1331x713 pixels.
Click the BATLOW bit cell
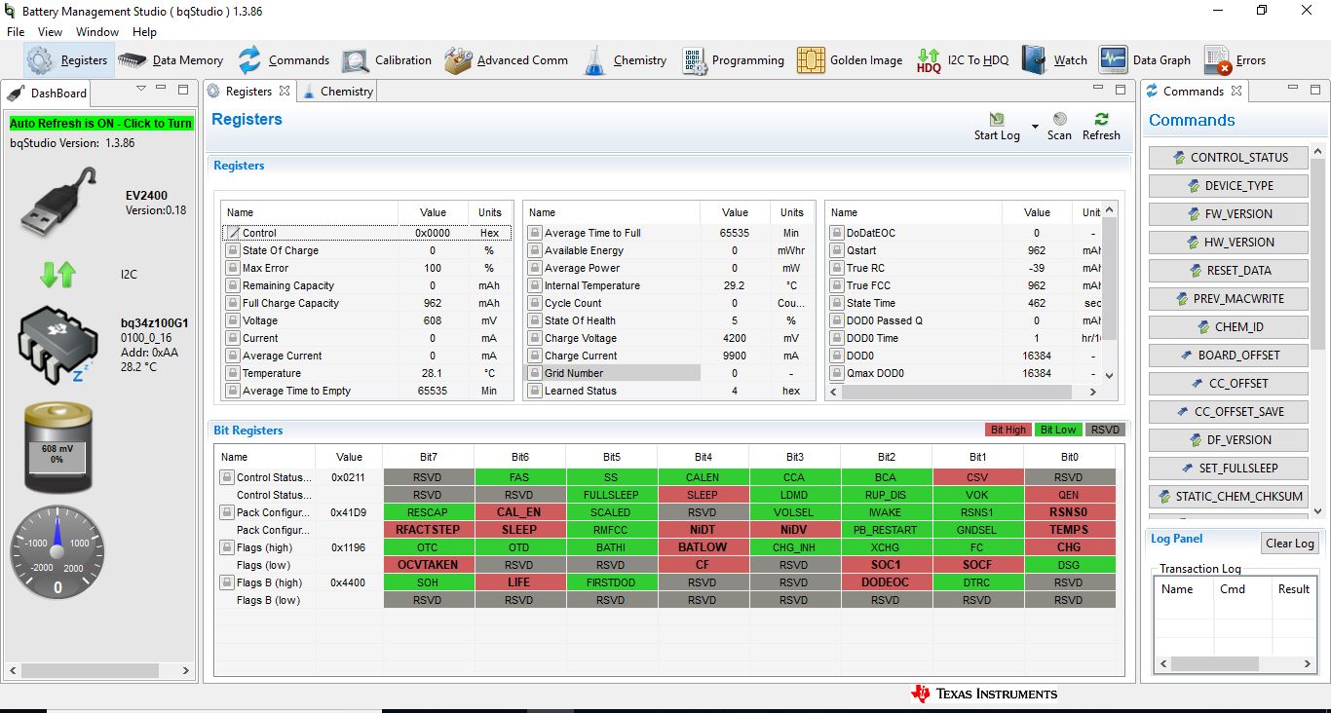(703, 547)
